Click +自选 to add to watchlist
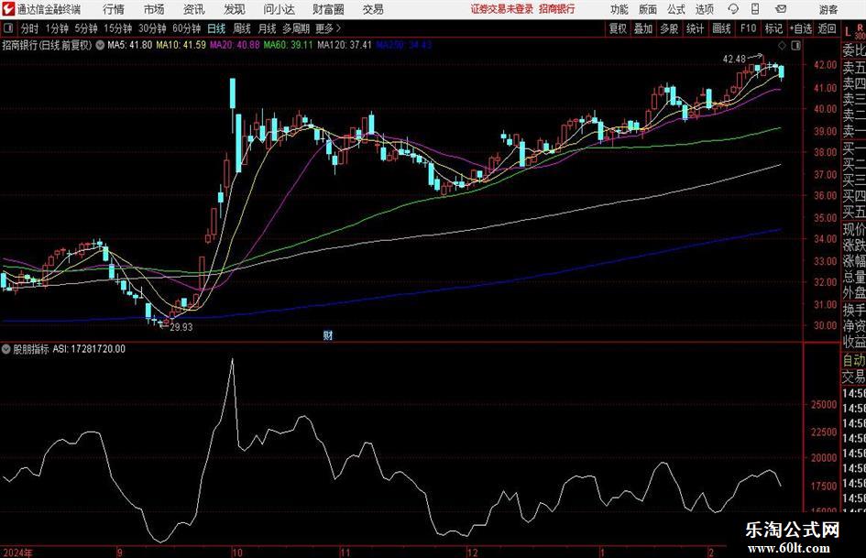Image resolution: width=866 pixels, height=558 pixels. click(800, 28)
